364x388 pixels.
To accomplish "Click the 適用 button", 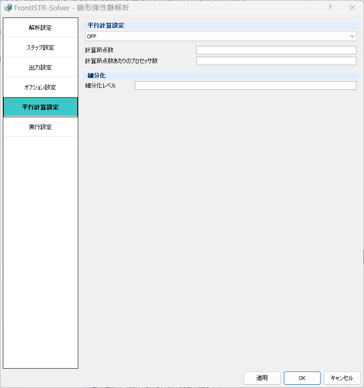I will pos(262,378).
